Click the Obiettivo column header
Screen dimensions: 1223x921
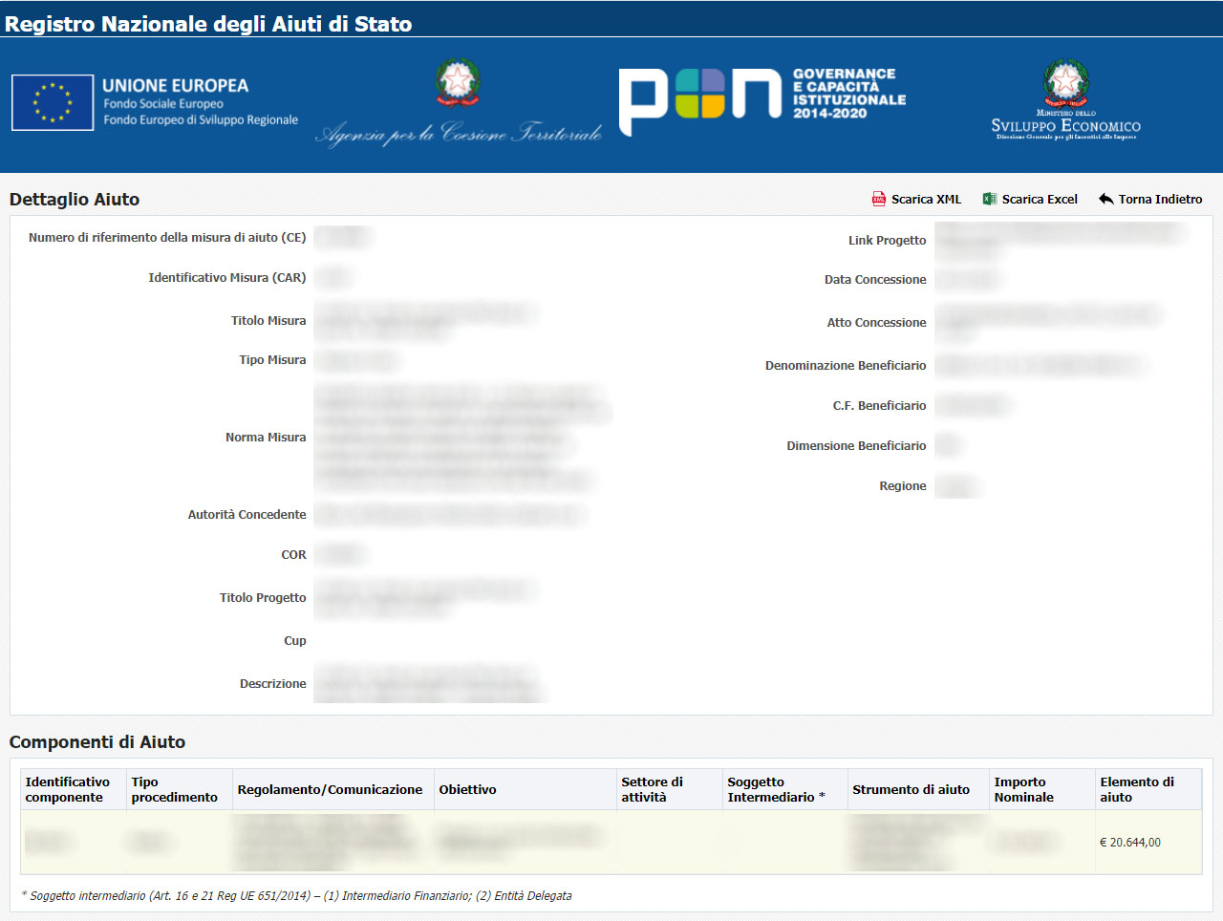point(467,790)
